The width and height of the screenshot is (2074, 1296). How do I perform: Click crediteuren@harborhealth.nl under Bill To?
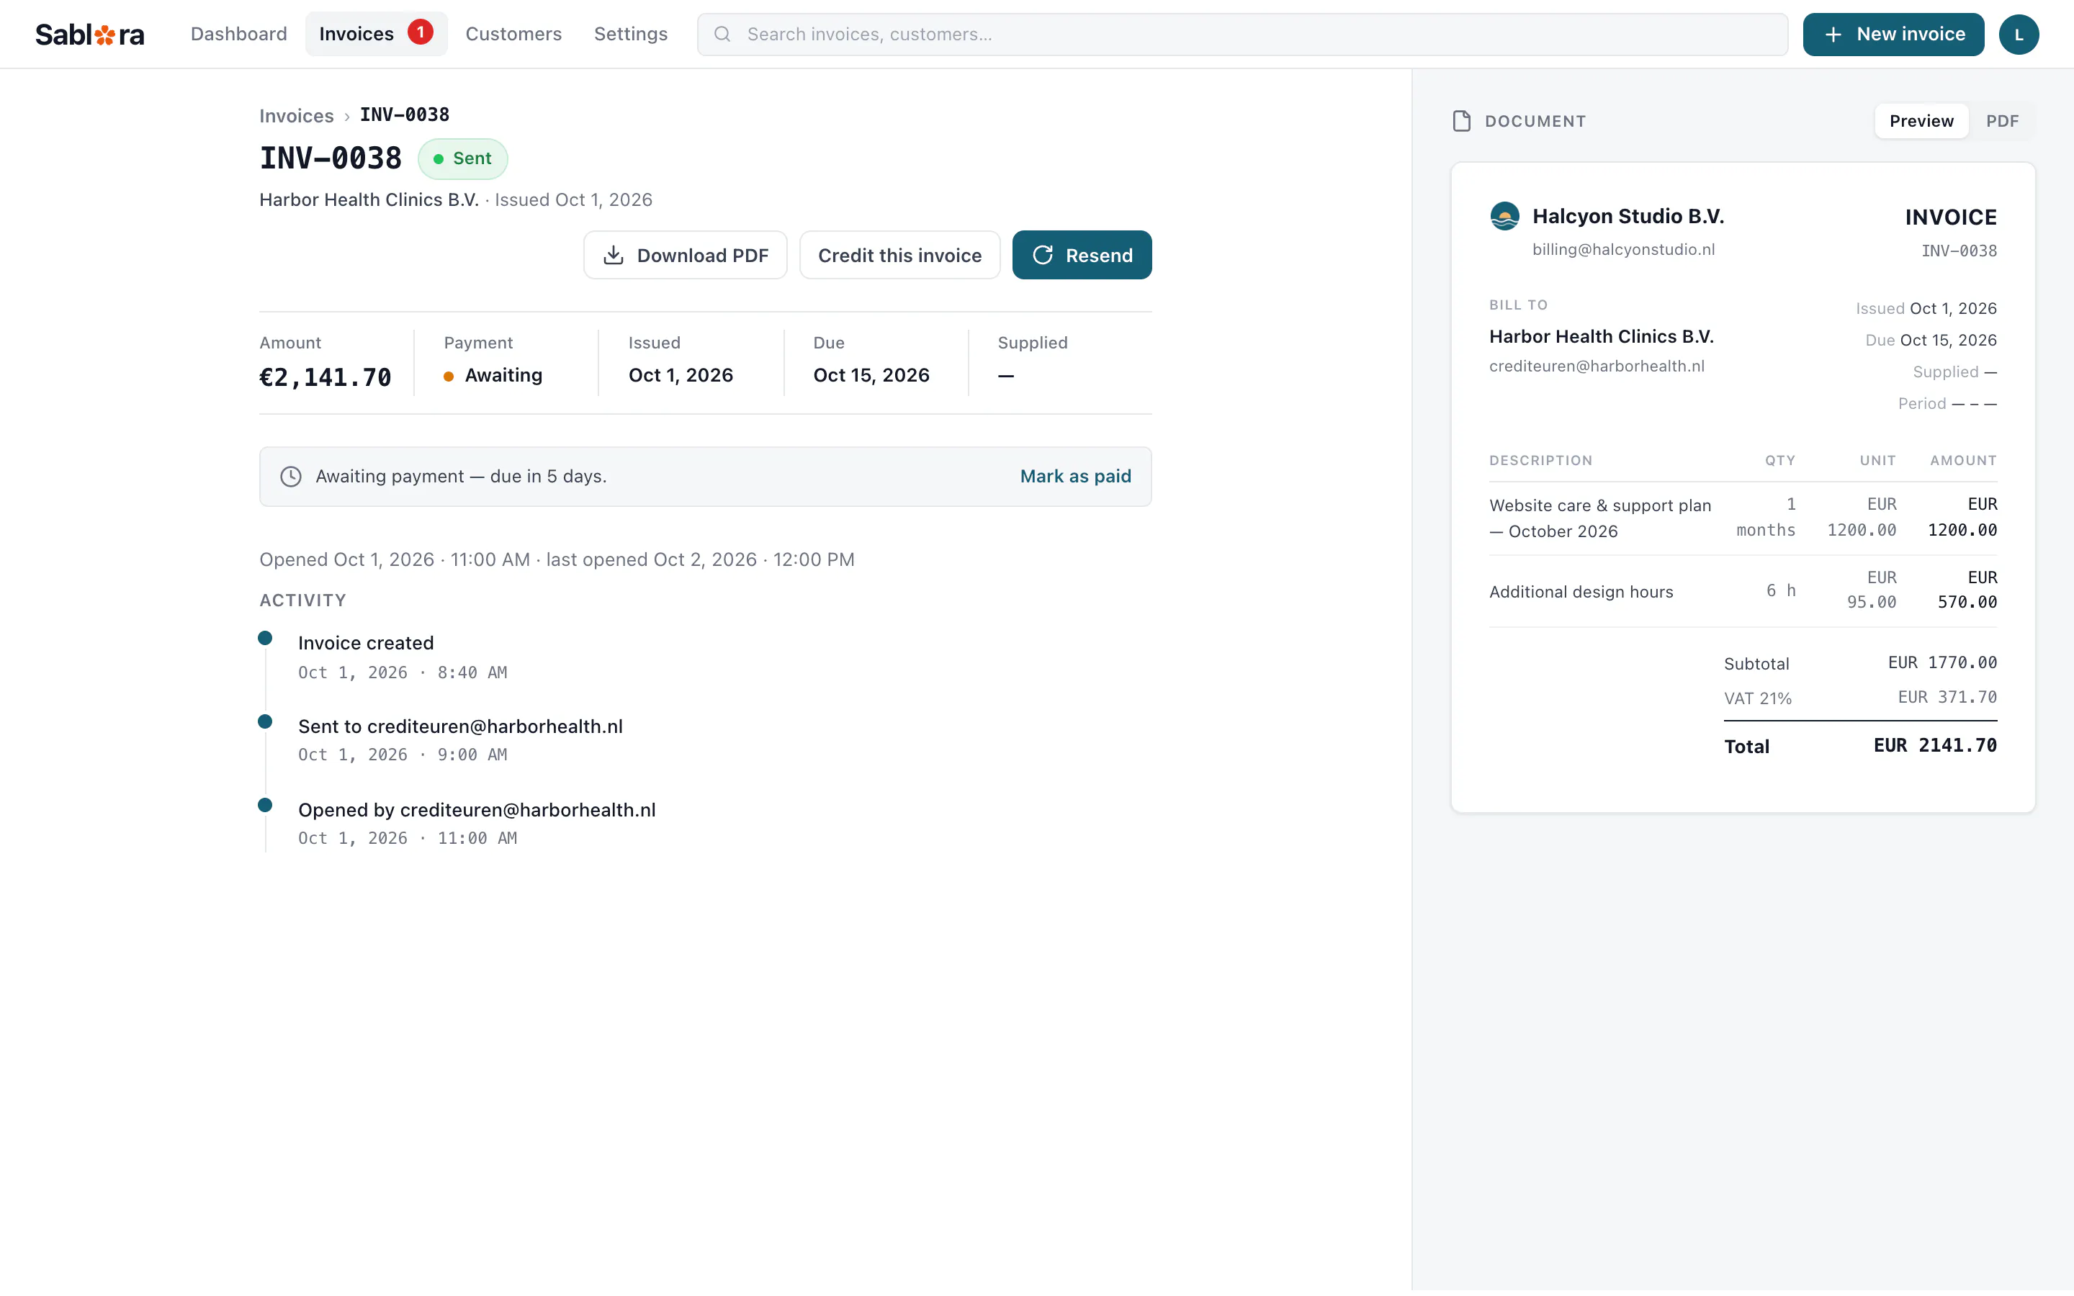coord(1597,366)
